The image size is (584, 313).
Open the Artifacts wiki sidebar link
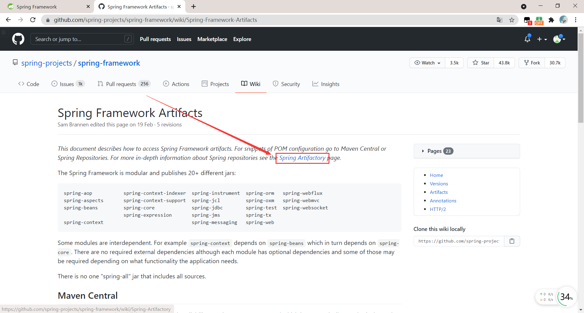(439, 192)
